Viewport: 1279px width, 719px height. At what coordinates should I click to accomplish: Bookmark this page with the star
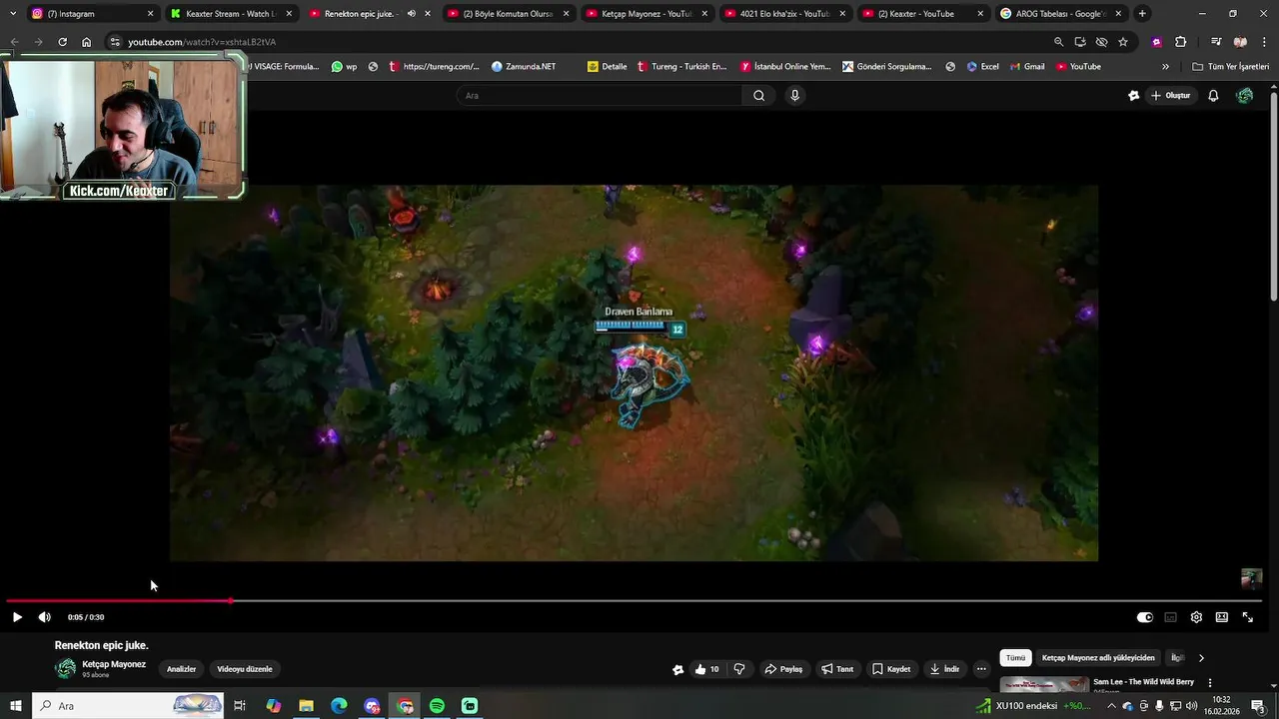[1123, 42]
